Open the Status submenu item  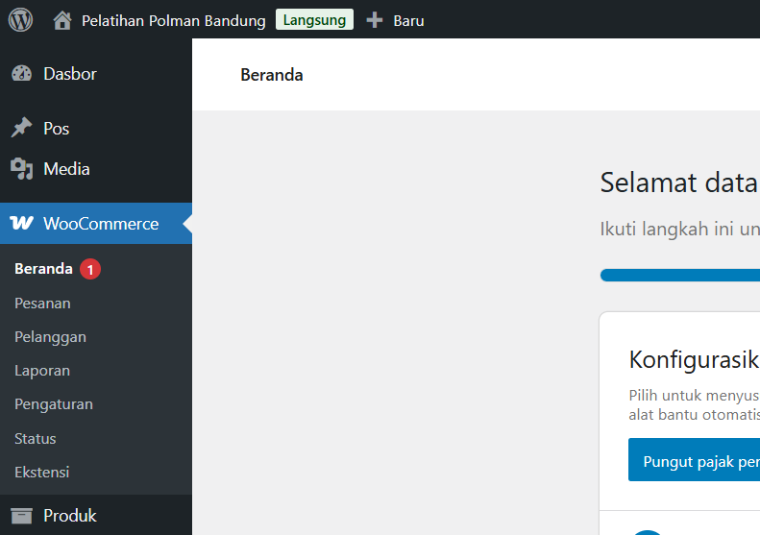tap(36, 439)
